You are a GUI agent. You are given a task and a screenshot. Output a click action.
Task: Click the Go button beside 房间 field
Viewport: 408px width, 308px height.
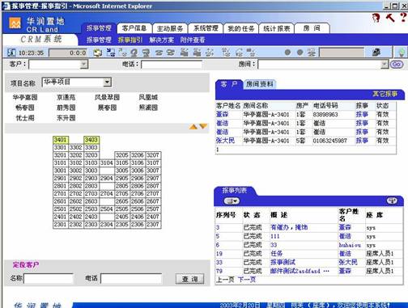[397, 65]
